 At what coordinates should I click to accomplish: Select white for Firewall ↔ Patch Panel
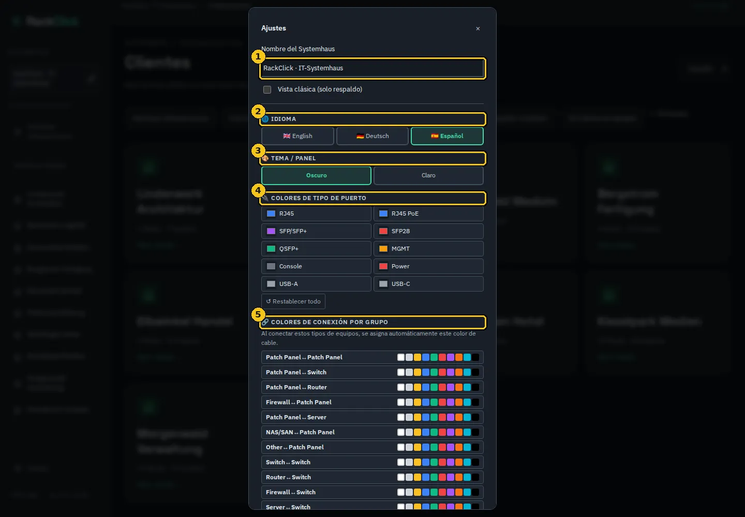(x=401, y=402)
